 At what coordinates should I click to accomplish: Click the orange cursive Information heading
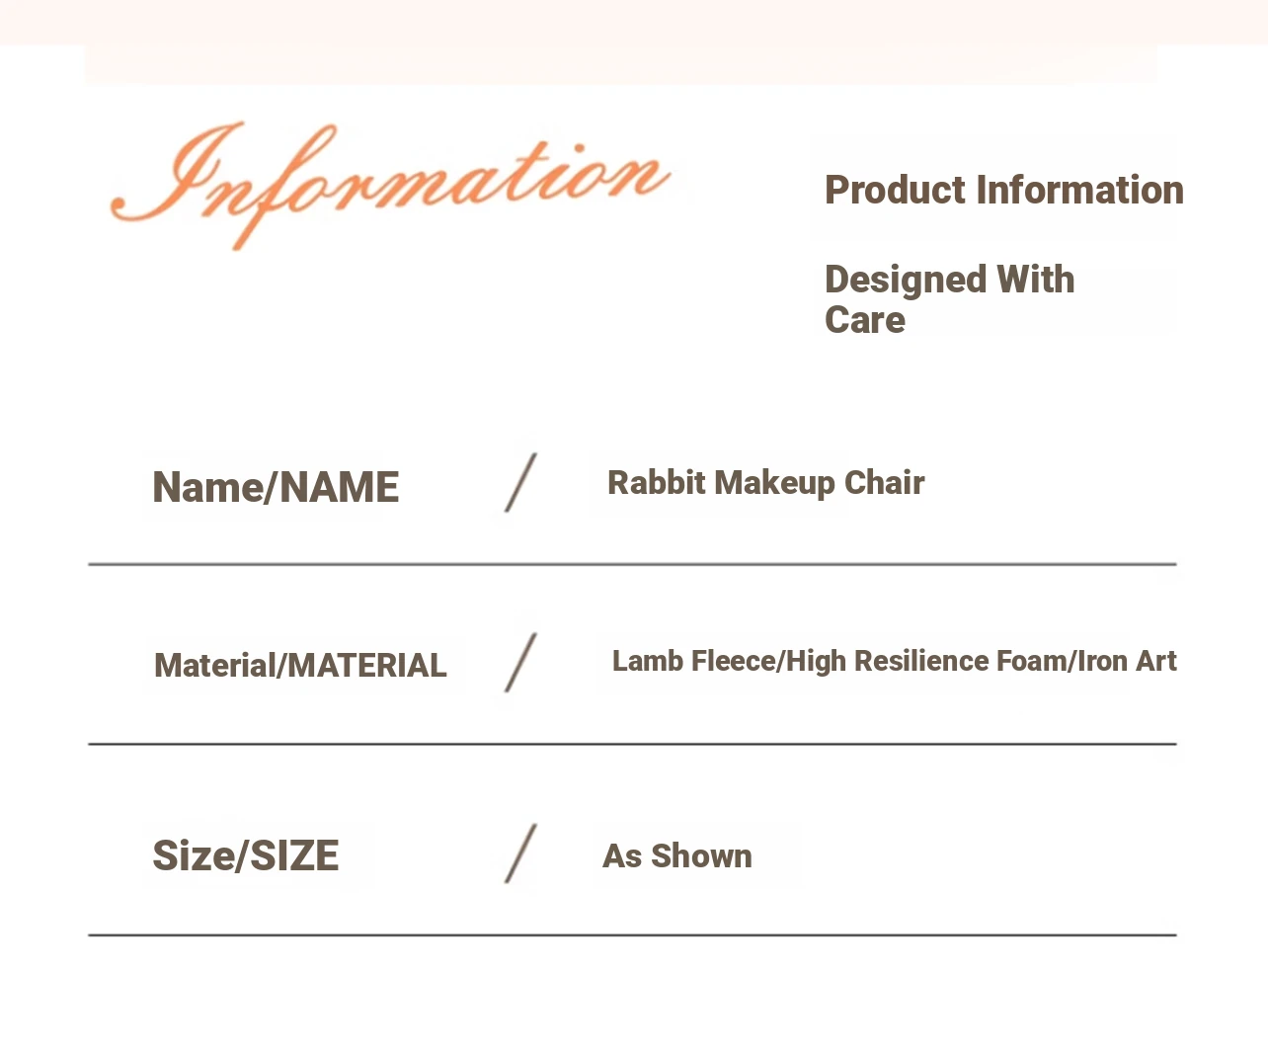pos(391,186)
